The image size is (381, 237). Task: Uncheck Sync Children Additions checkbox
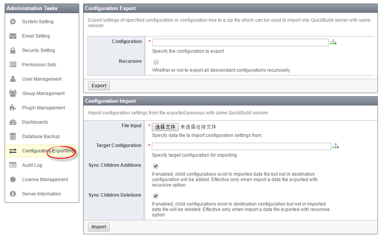156,166
